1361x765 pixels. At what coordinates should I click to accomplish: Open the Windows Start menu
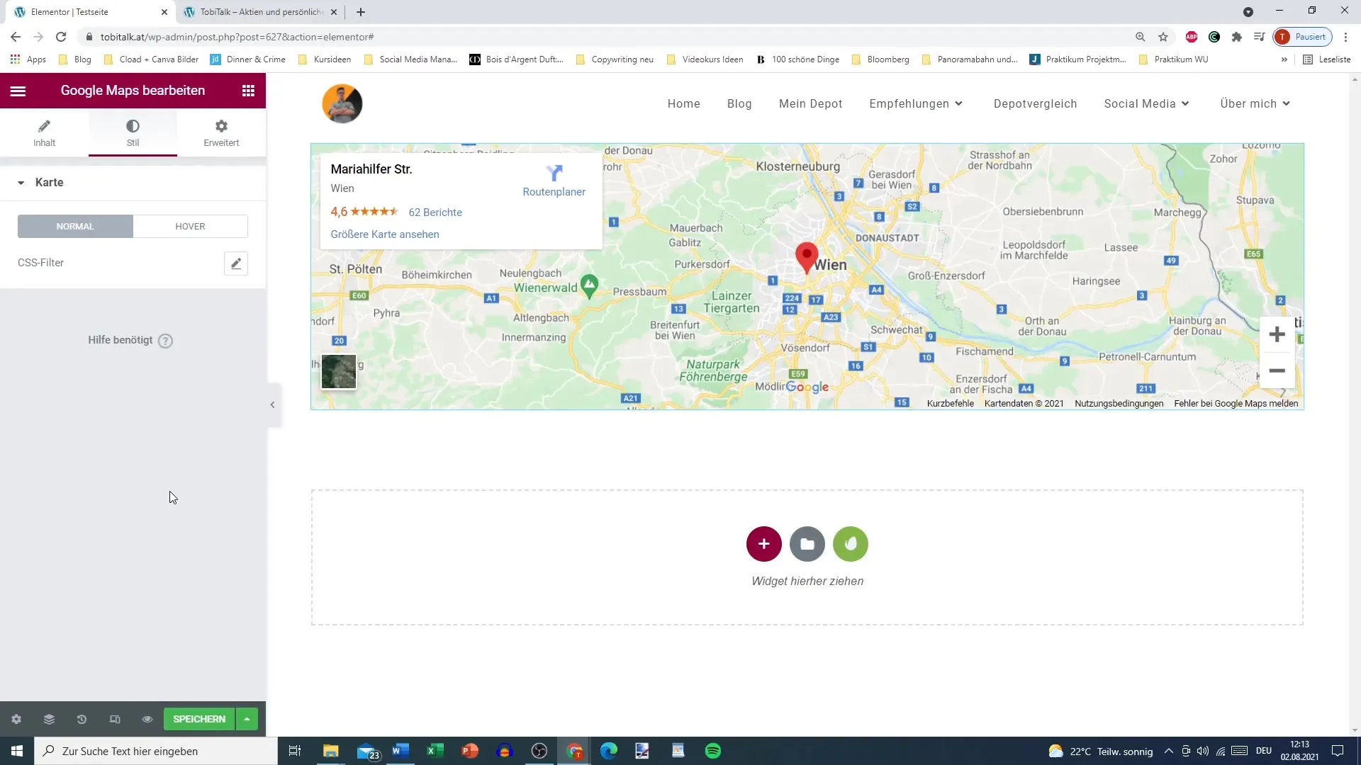pyautogui.click(x=17, y=751)
